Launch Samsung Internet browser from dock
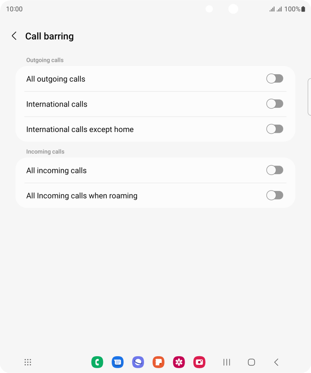This screenshot has width=311, height=373. point(138,362)
